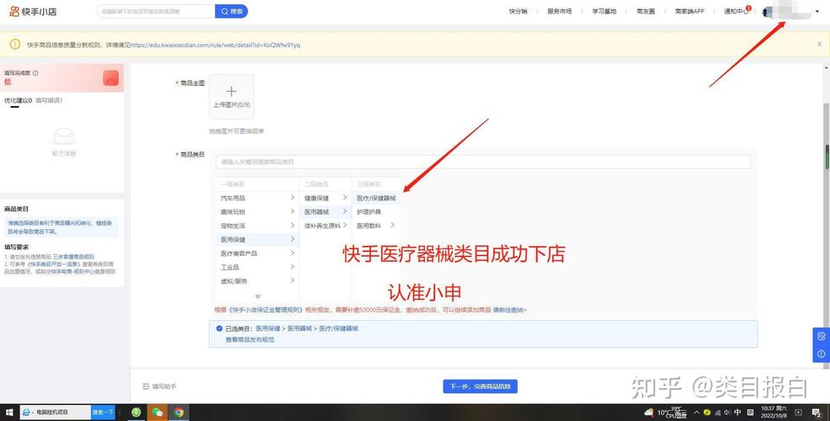Open the 快分销 menu item
The image size is (830, 421).
[x=518, y=11]
